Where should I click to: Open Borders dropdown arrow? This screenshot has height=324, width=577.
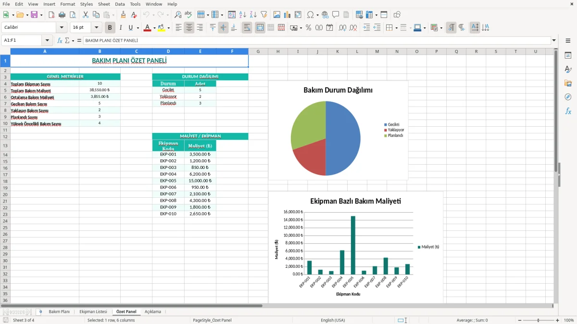(396, 28)
